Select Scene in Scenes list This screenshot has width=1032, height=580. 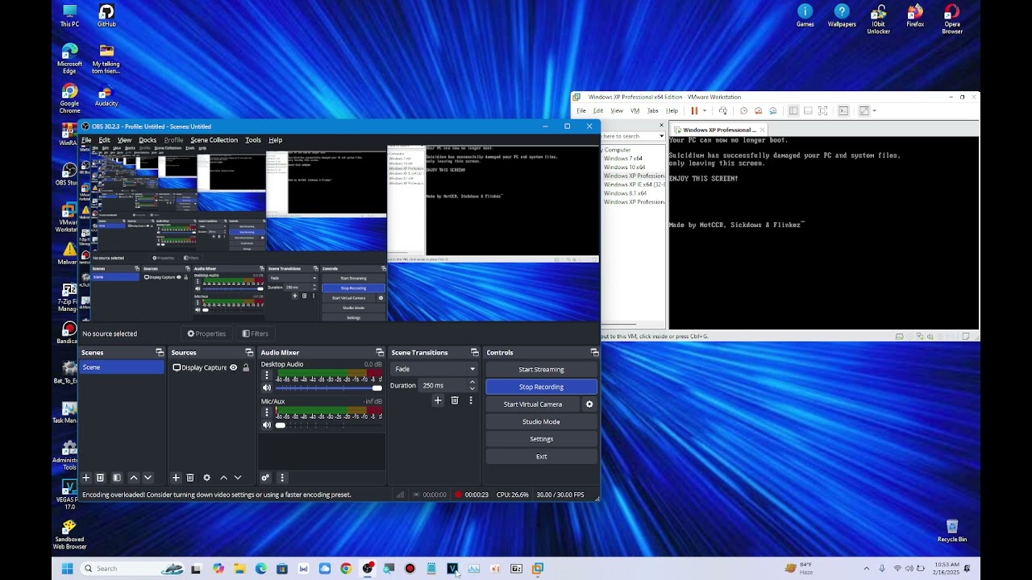click(121, 367)
